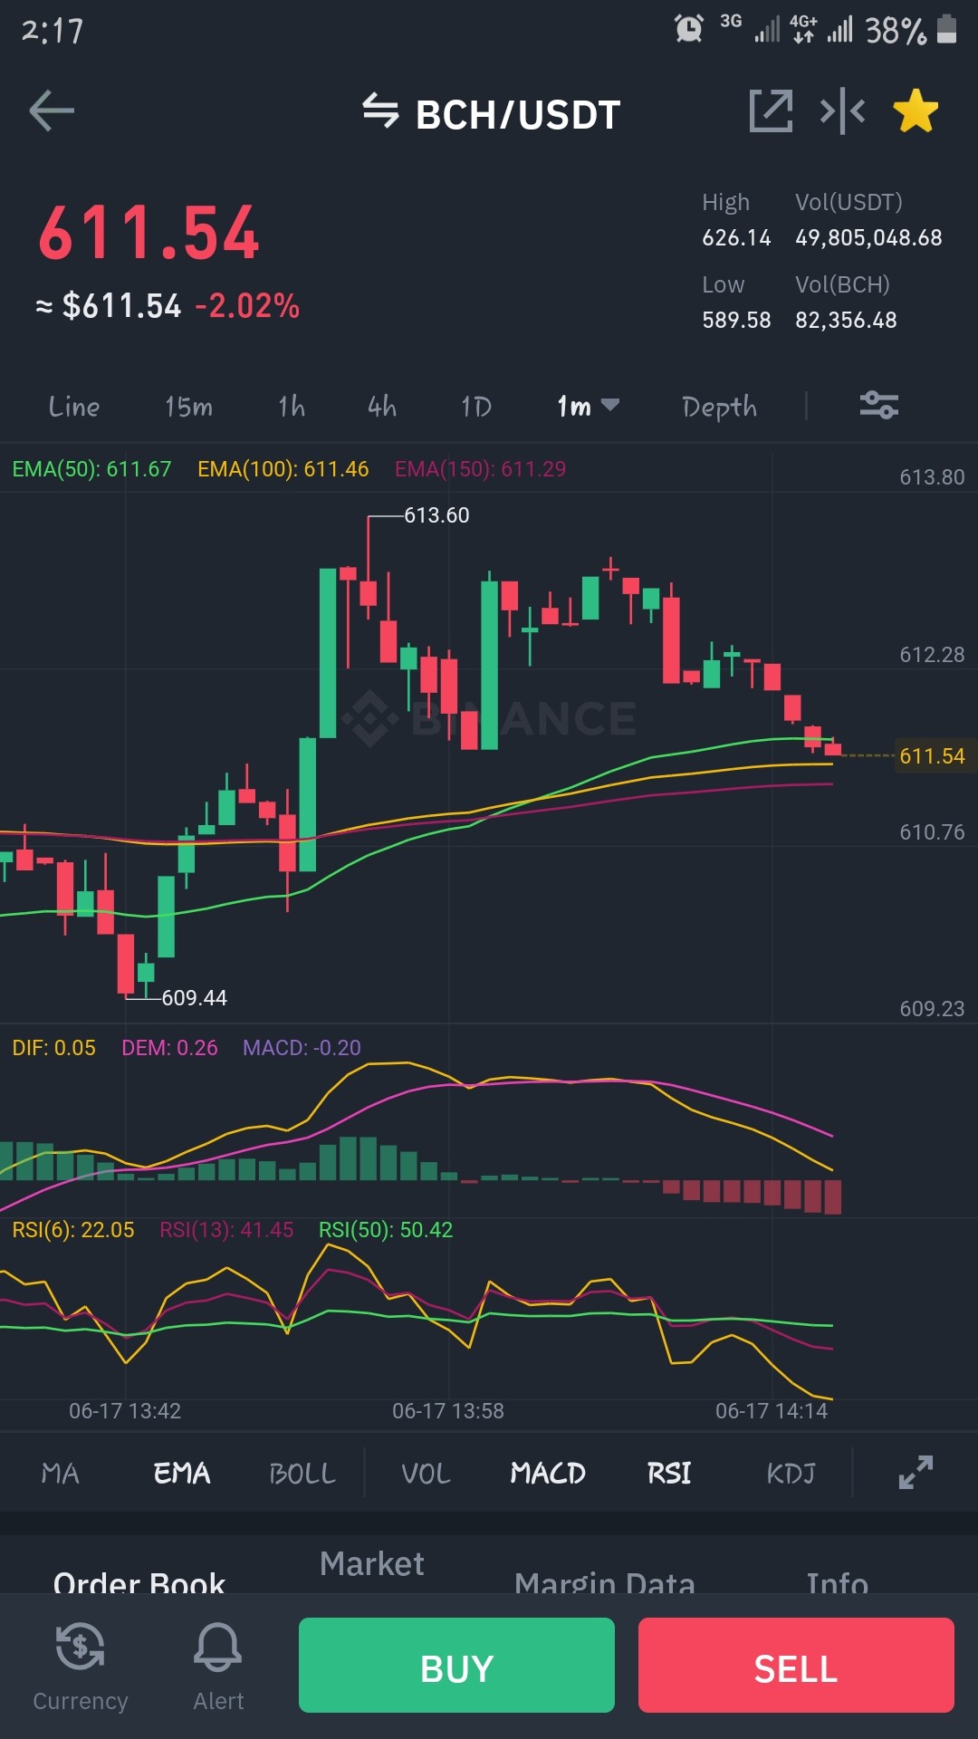Enable the BOLL overlay indicator

tap(302, 1473)
